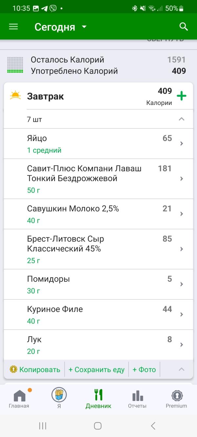The width and height of the screenshot is (197, 437).
Task: Open Яйцо entry details chevron
Action: (182, 143)
